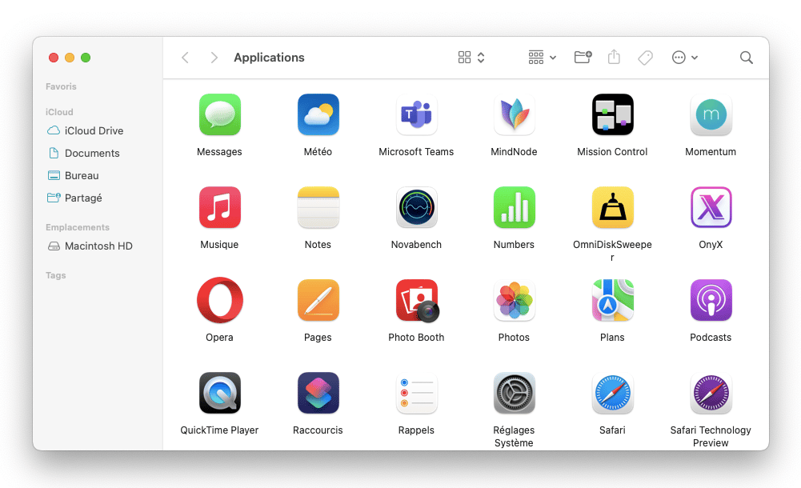Select the Opera browser icon

click(219, 301)
